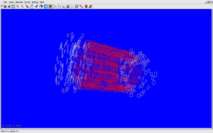Screen dimensions: 213x133
Task: Click the red wireframe detector in viewport
Action: 102,68
